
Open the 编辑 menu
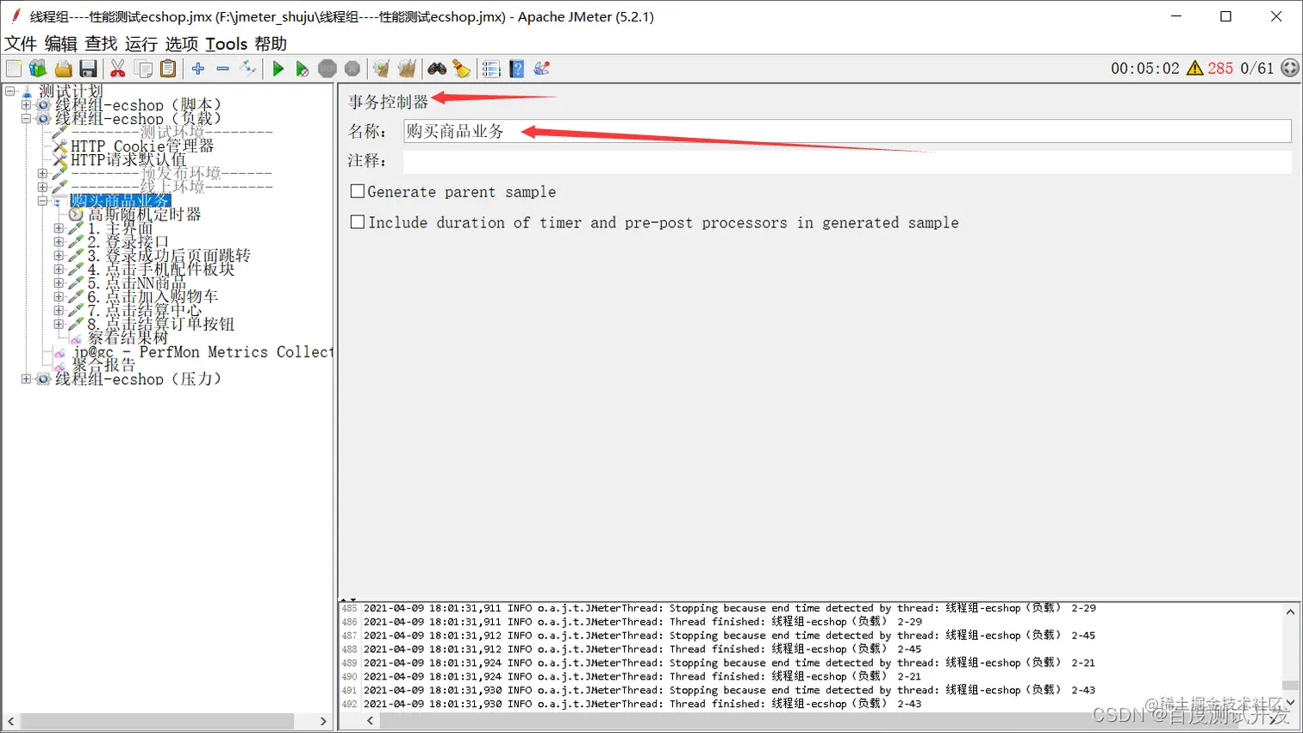pyautogui.click(x=60, y=44)
